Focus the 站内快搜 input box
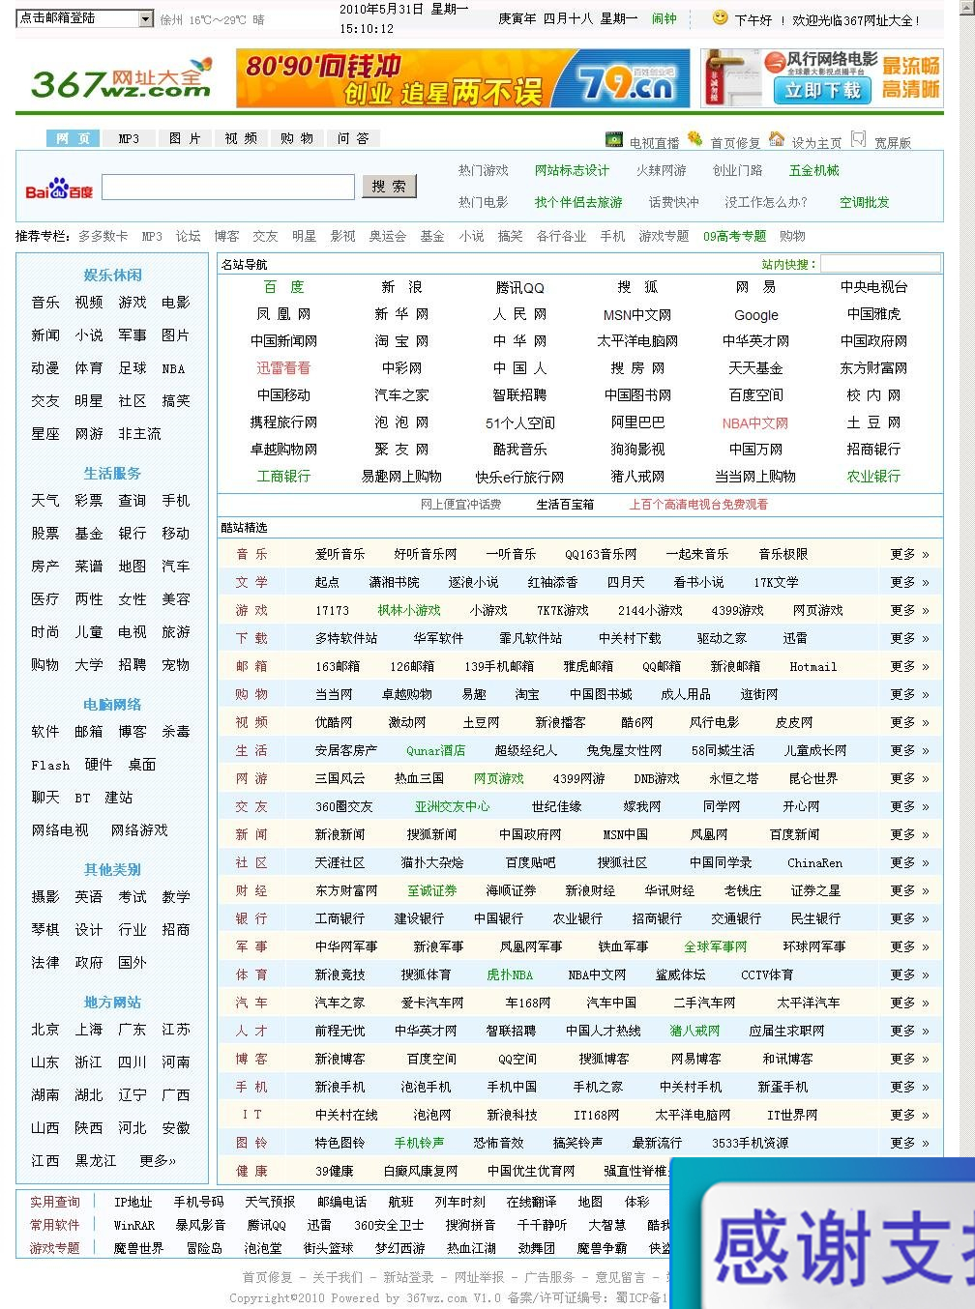 point(880,264)
